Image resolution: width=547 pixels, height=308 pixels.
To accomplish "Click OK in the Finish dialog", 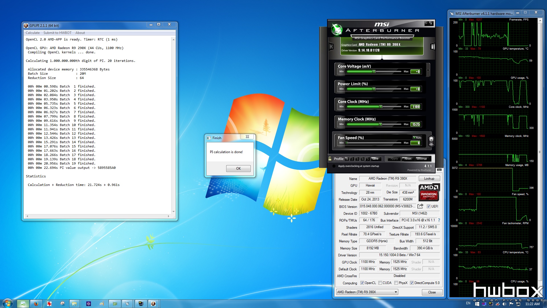I will click(x=238, y=168).
